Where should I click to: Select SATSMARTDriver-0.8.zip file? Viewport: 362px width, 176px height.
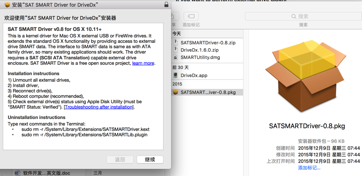(208, 42)
